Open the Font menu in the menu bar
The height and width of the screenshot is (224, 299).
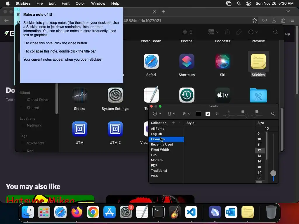pyautogui.click(x=65, y=3)
